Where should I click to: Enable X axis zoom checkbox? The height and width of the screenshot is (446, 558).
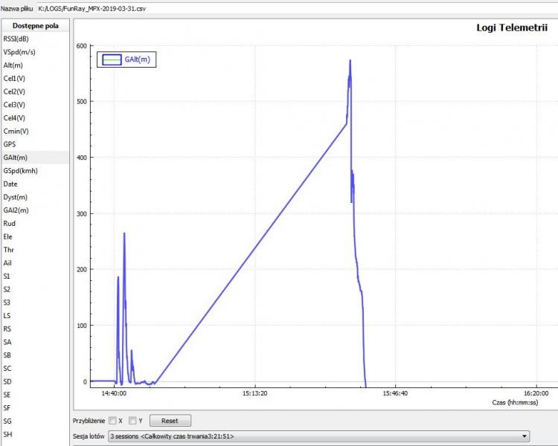[x=112, y=421]
